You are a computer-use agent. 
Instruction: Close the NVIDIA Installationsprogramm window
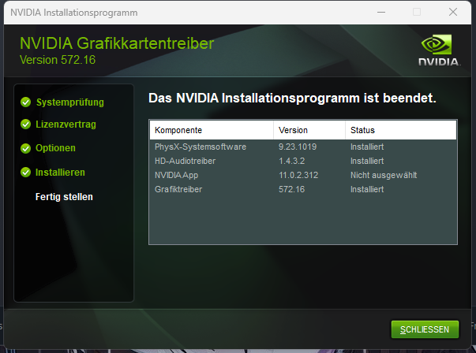[453, 12]
